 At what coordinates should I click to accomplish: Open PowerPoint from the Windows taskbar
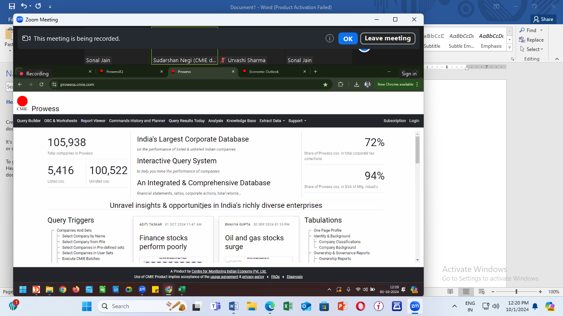coord(342,306)
